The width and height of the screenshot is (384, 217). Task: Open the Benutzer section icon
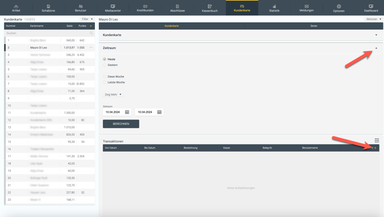(80, 6)
